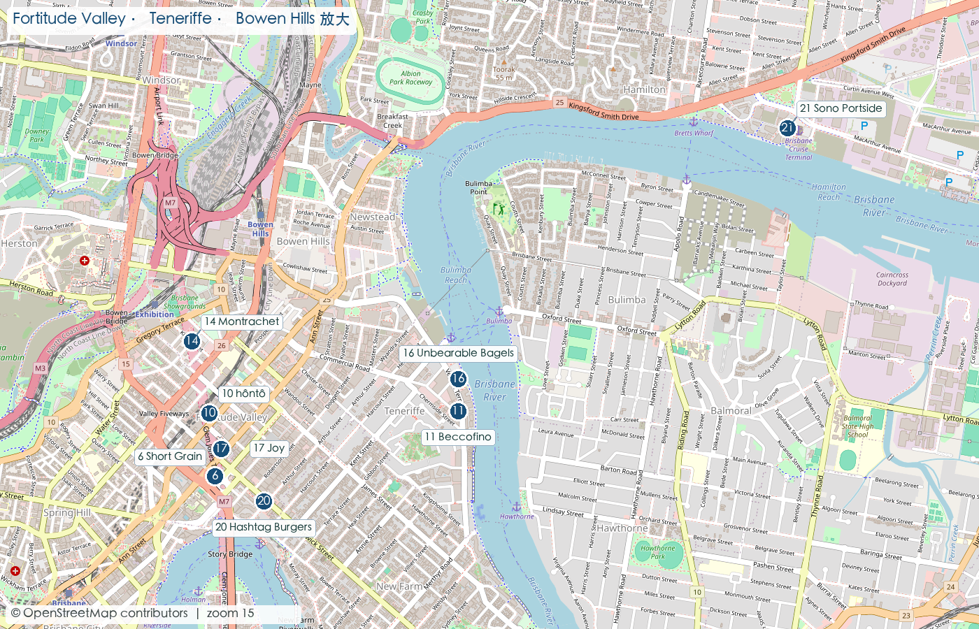Click the Bulimba ferry anchor icon
Screen dimensions: 979x629
[x=499, y=311]
